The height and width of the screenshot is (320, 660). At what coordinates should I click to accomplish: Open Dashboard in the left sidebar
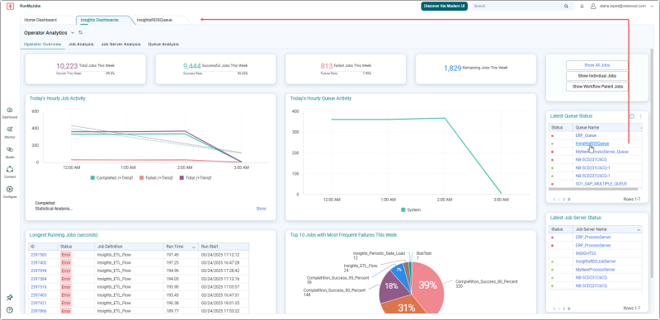(x=10, y=113)
